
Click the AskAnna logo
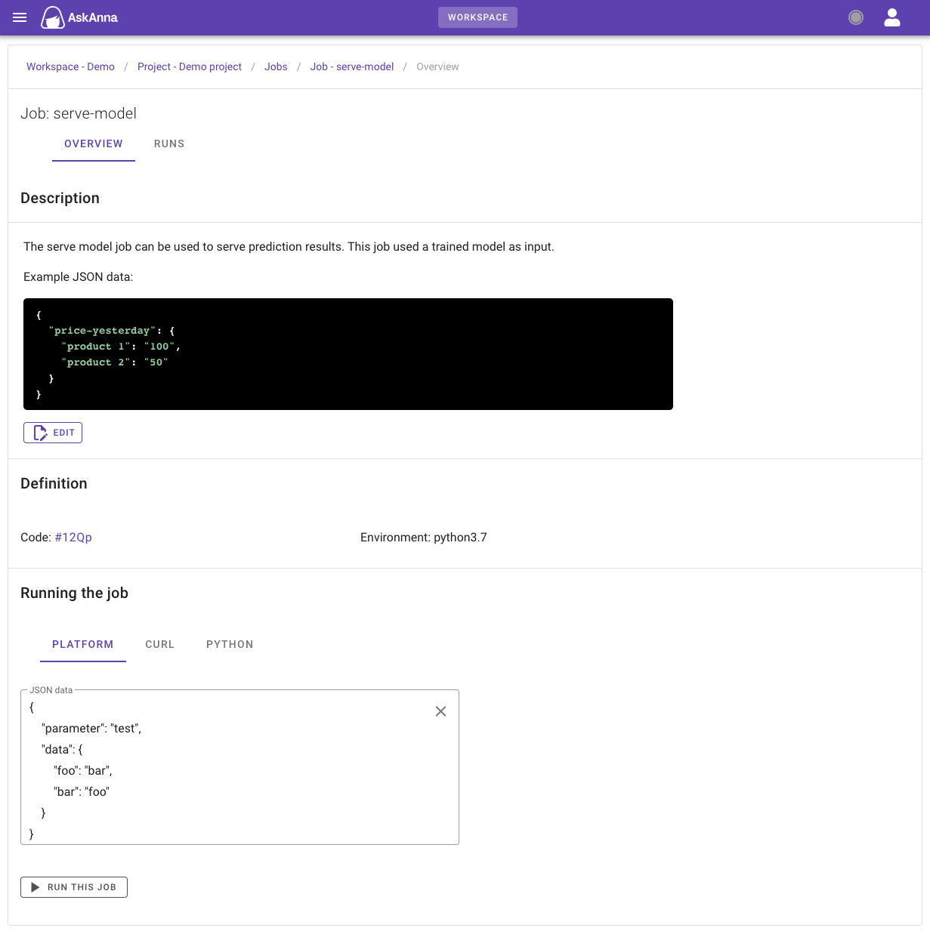pyautogui.click(x=79, y=17)
